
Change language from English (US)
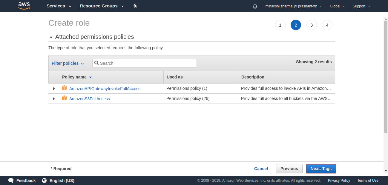pyautogui.click(x=62, y=181)
